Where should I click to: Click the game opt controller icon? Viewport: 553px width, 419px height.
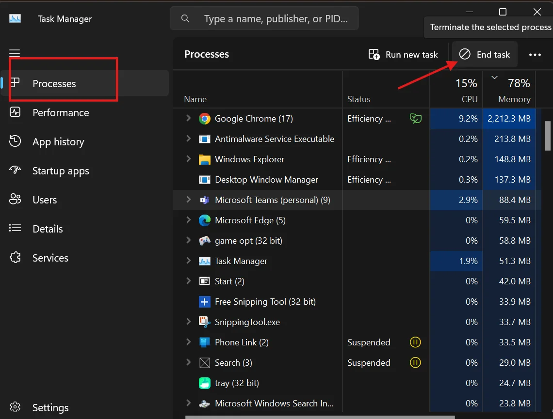pyautogui.click(x=205, y=241)
